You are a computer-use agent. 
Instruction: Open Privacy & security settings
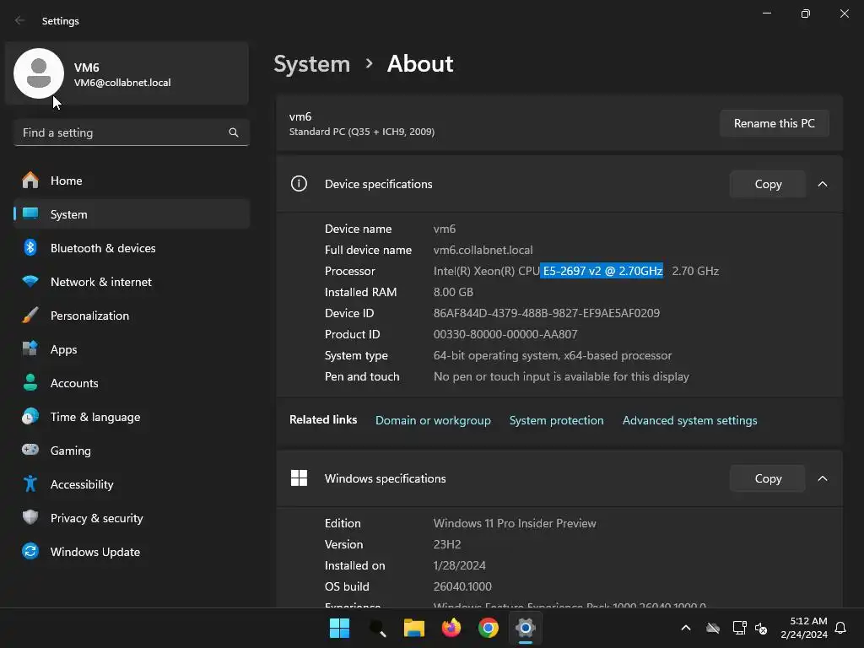[x=131, y=518]
